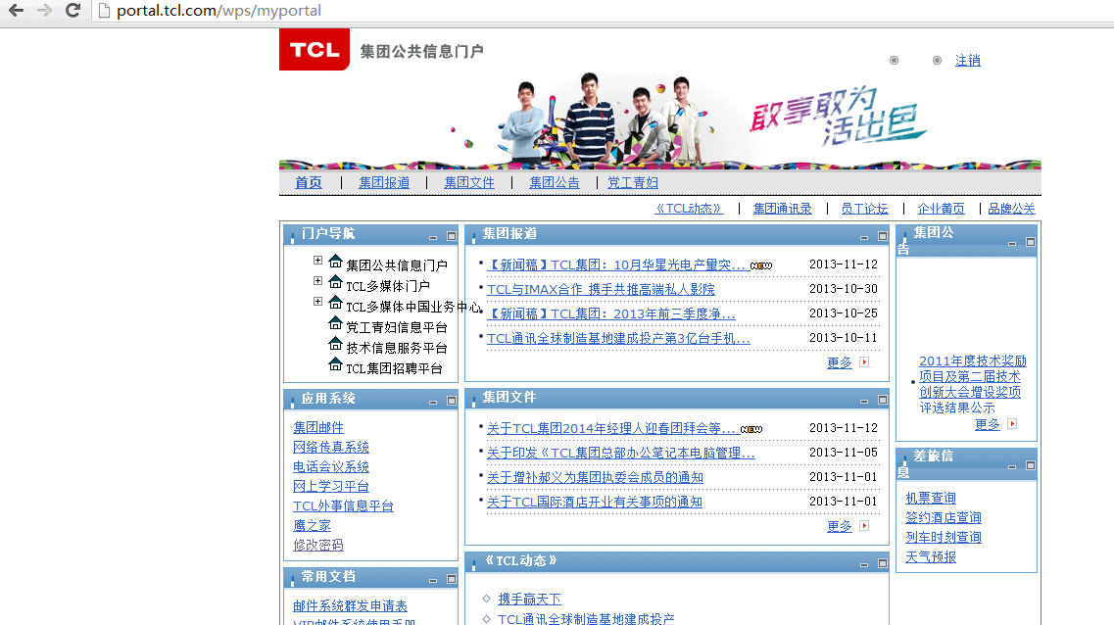Click red arrow icon after 集团文件 更多
This screenshot has height=625, width=1114.
(864, 525)
